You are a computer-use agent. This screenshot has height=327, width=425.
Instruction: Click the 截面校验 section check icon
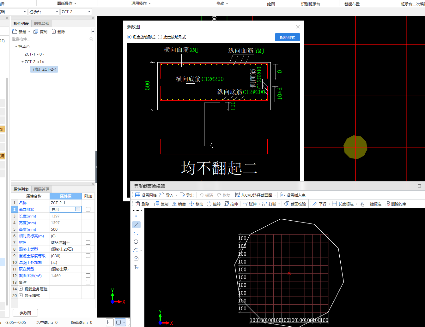pyautogui.click(x=287, y=204)
